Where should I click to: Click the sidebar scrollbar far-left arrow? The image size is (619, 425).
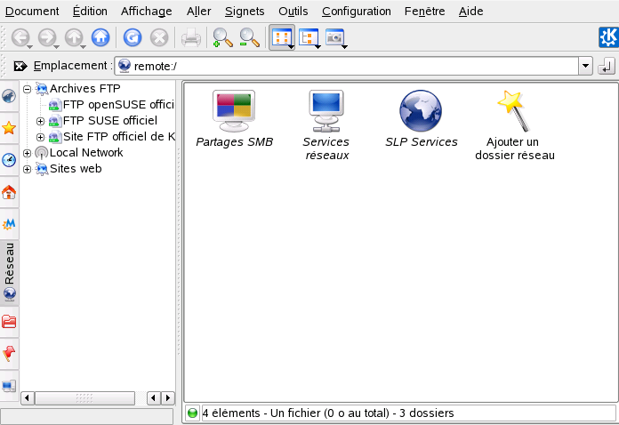[x=27, y=397]
